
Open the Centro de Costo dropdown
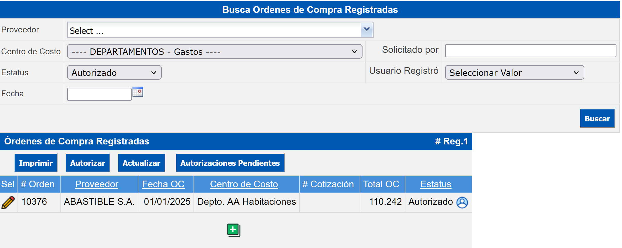[215, 52]
